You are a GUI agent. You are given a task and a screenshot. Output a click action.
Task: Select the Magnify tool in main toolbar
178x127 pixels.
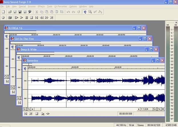90,12
